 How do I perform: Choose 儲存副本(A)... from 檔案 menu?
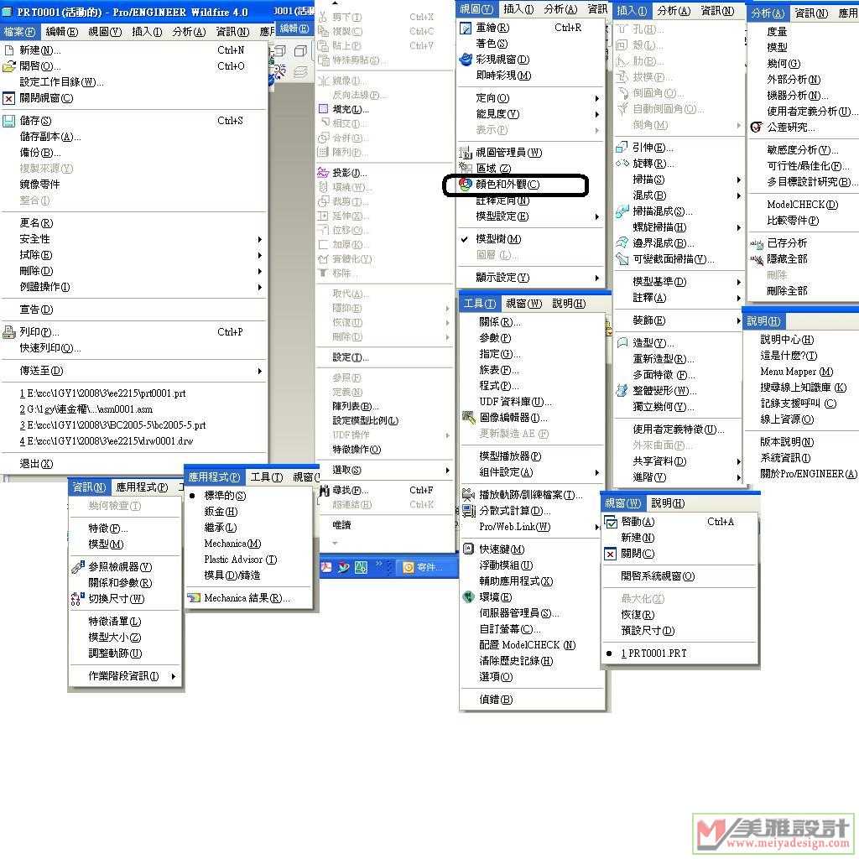[x=49, y=137]
